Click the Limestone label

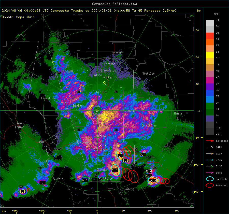(x=48, y=98)
